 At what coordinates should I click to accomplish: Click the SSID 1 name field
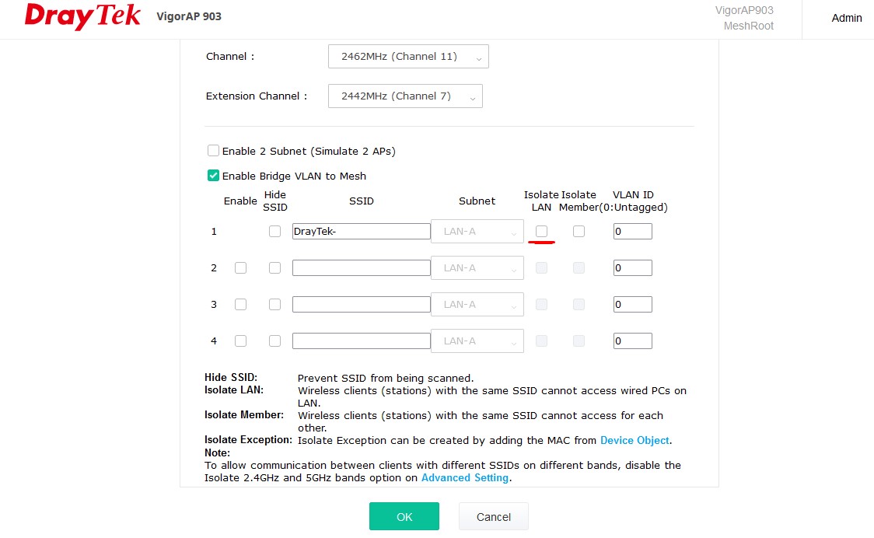tap(361, 232)
